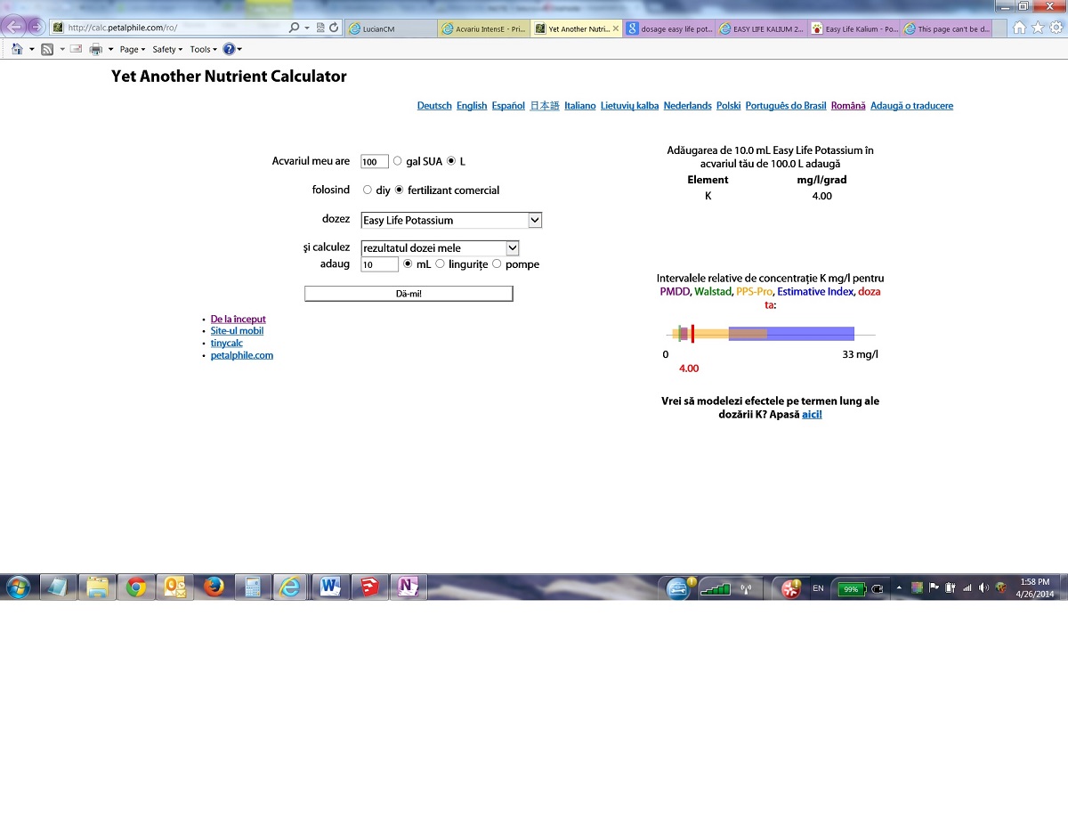Click the aquarium volume input field

[374, 162]
